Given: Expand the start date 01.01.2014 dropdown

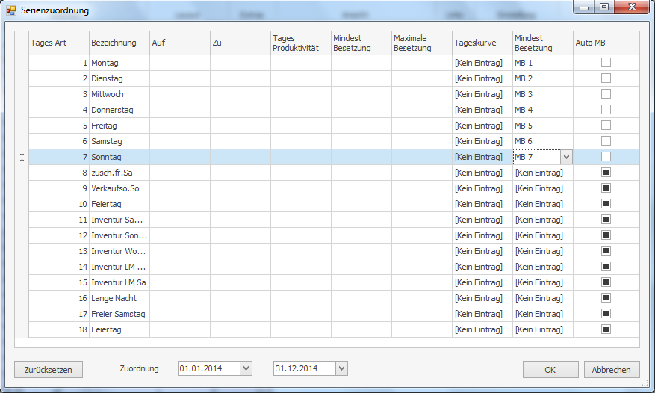Looking at the screenshot, I should point(246,368).
